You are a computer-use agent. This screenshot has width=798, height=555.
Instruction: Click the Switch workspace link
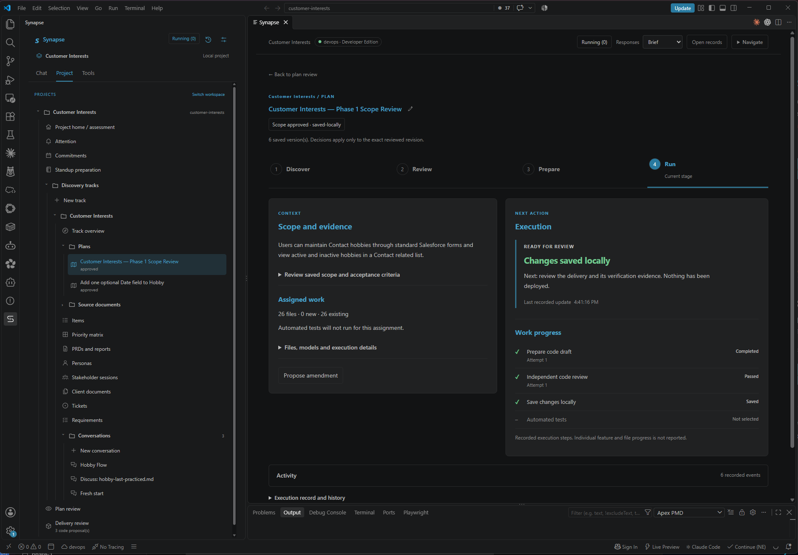[x=208, y=95]
